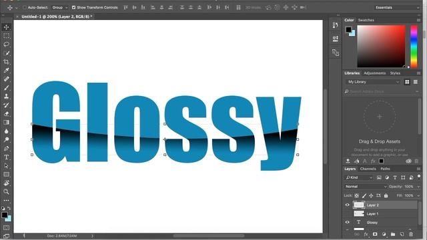Select the Horizontal Type tool
Screen dimensions: 427x240
pyautogui.click(x=6, y=157)
